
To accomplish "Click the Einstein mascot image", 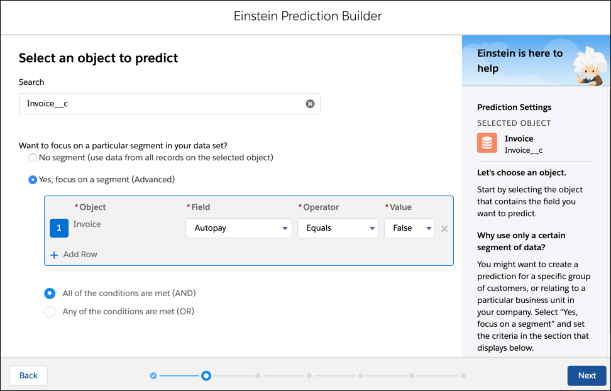I will (589, 66).
